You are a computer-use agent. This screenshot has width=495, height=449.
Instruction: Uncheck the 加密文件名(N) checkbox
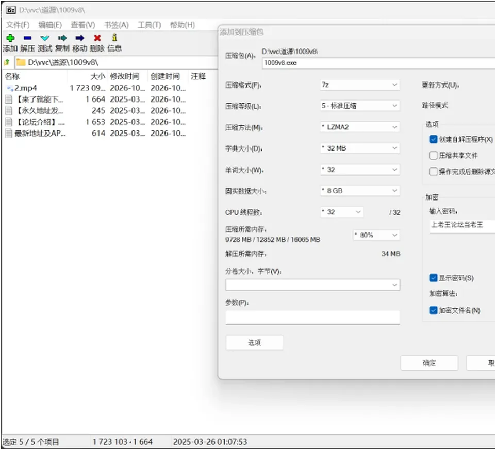pyautogui.click(x=433, y=310)
